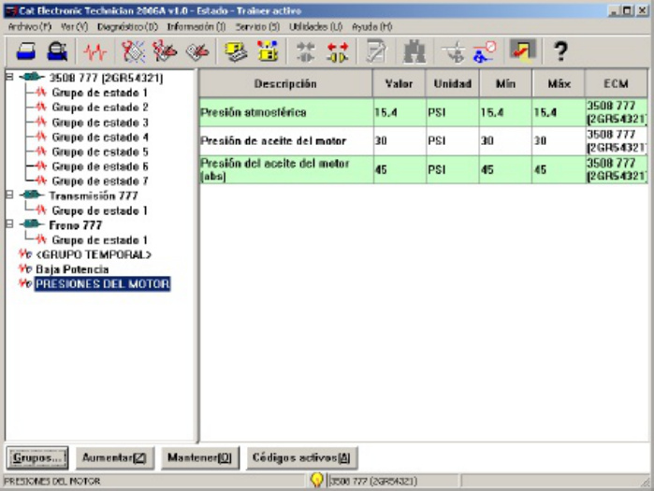
Task: Select Grupo de estado 5 in the tree
Action: (100, 152)
